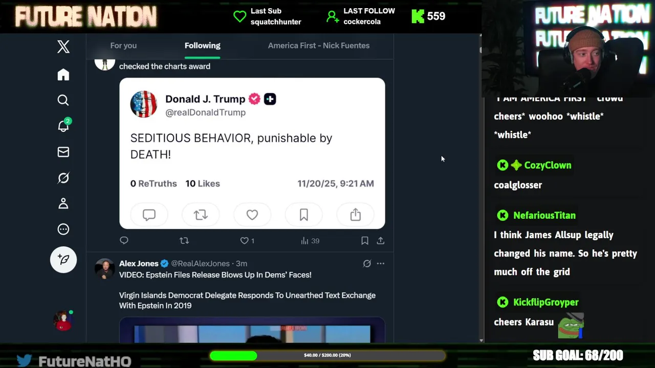Click share icon inside embedded card
Image resolution: width=655 pixels, height=368 pixels.
pos(356,215)
